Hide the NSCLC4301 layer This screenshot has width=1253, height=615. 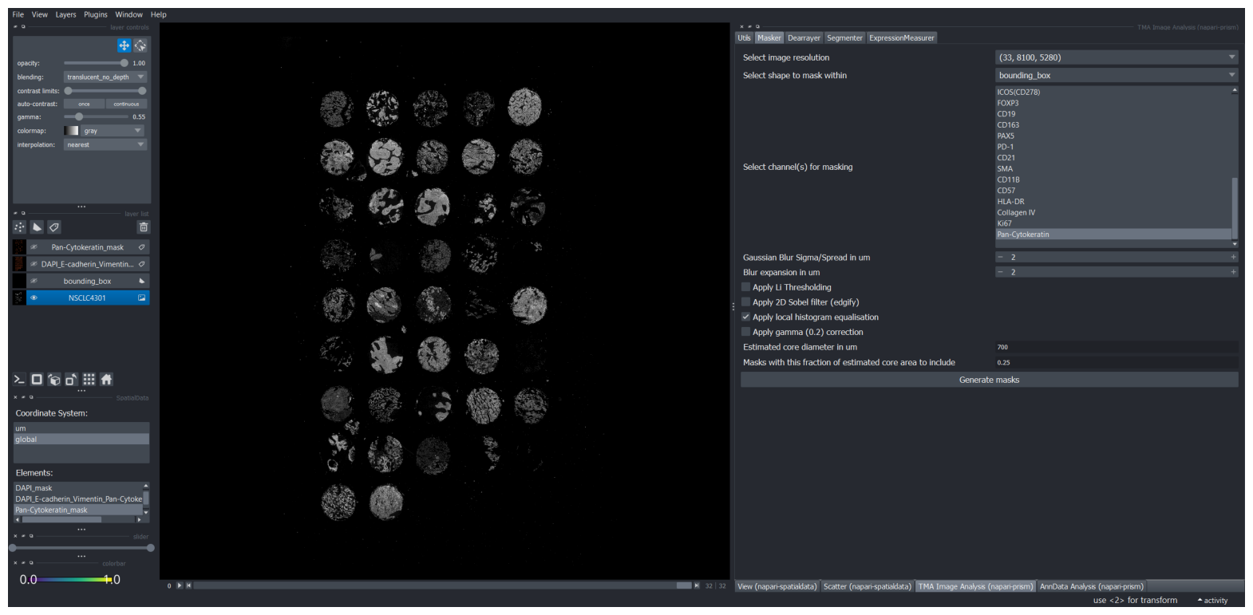pos(34,298)
